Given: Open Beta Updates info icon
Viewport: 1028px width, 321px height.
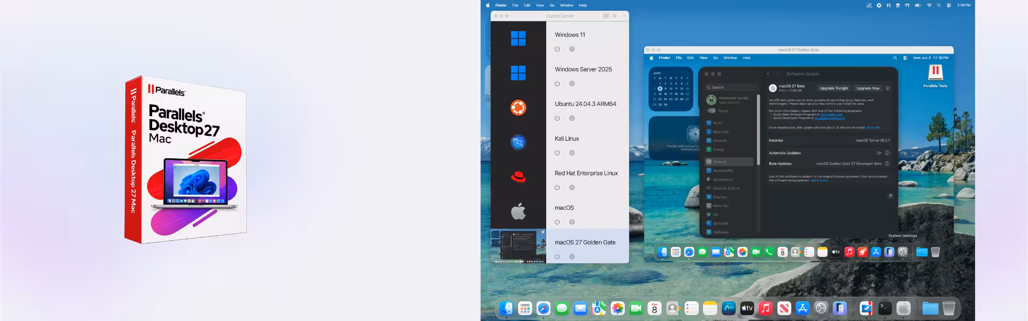Looking at the screenshot, I should [887, 164].
